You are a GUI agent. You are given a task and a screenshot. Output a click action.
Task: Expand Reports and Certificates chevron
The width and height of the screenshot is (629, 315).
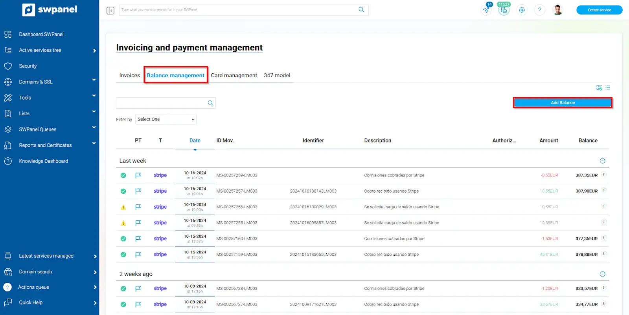point(94,144)
